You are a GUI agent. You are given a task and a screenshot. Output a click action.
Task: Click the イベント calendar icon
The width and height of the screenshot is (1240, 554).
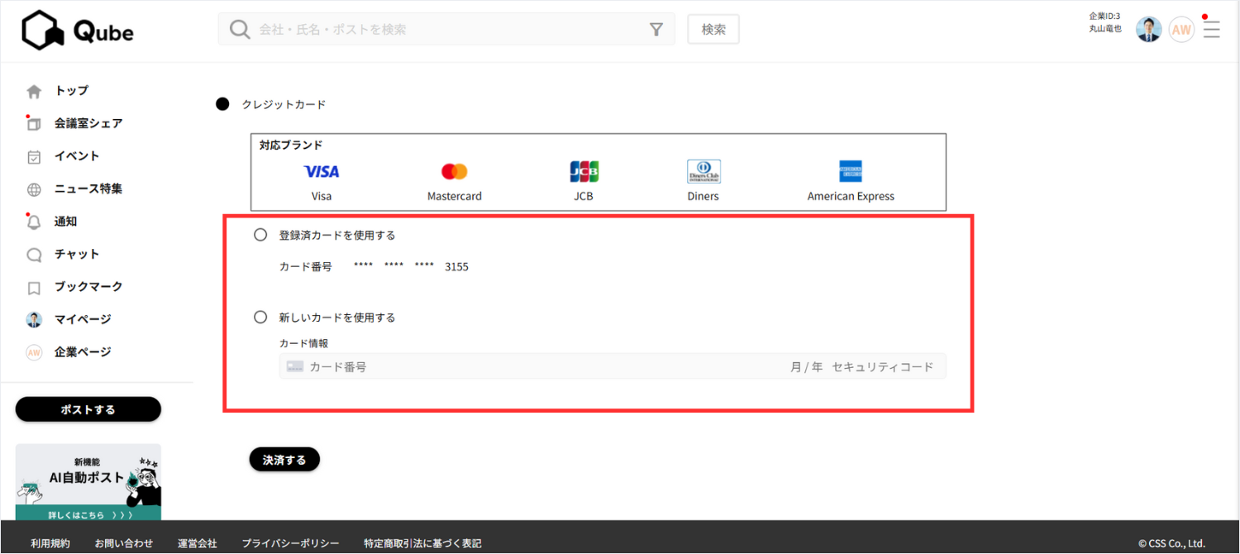(x=34, y=156)
